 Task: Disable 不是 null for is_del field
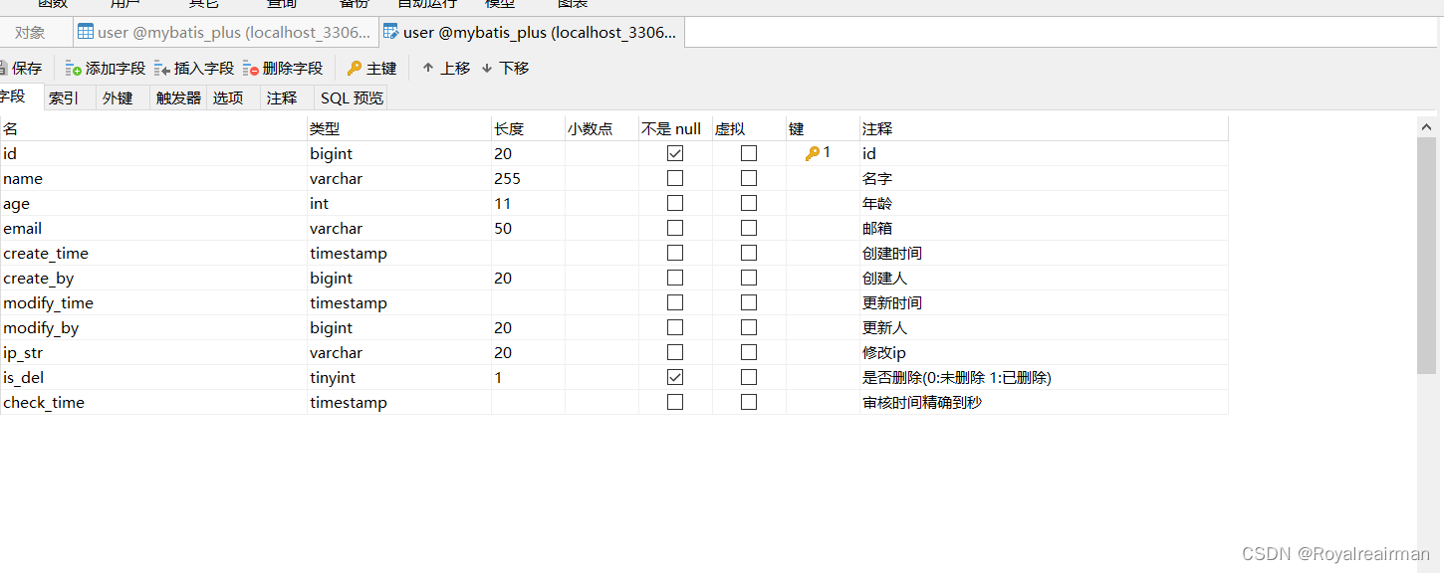click(675, 377)
